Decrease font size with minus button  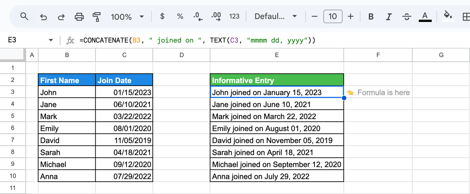click(314, 17)
